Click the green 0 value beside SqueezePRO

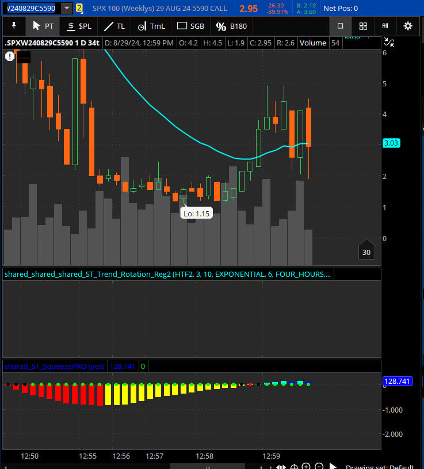[x=143, y=367]
